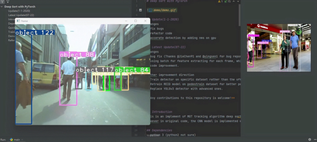Click the object 84 label in the frame

(x=132, y=70)
